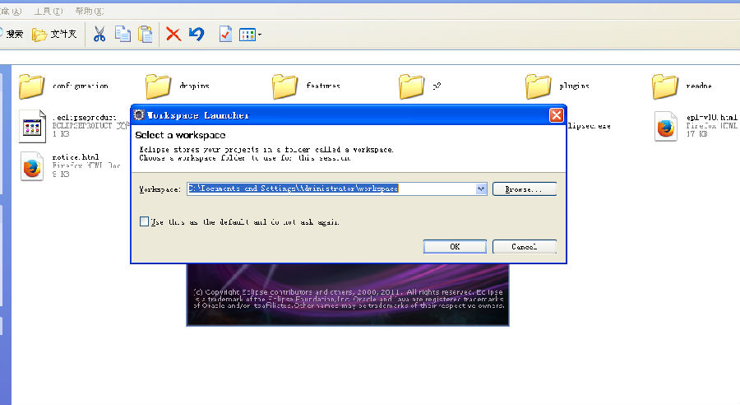This screenshot has width=740, height=405.
Task: Open the Tools menu in Explorer
Action: (49, 11)
